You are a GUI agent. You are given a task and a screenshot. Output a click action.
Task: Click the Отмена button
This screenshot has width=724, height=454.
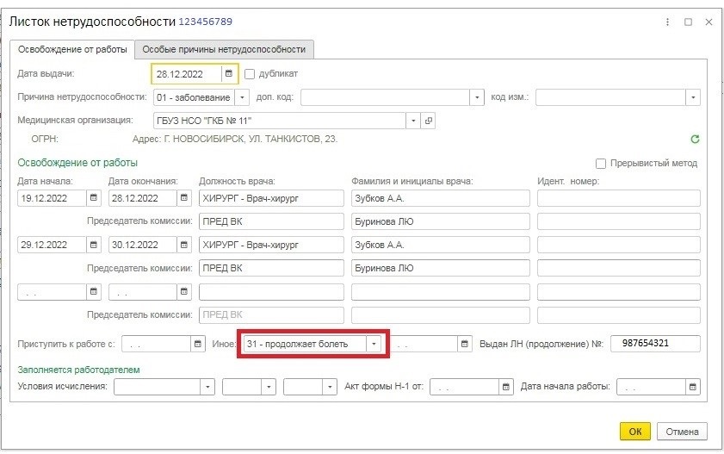(x=682, y=432)
